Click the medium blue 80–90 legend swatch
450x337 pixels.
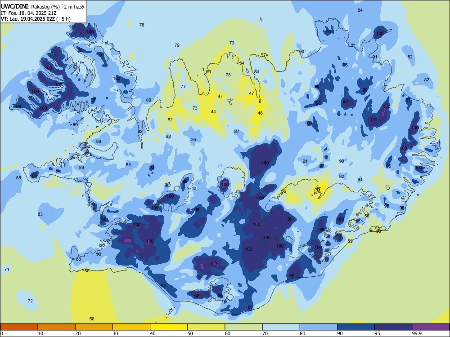pyautogui.click(x=318, y=327)
